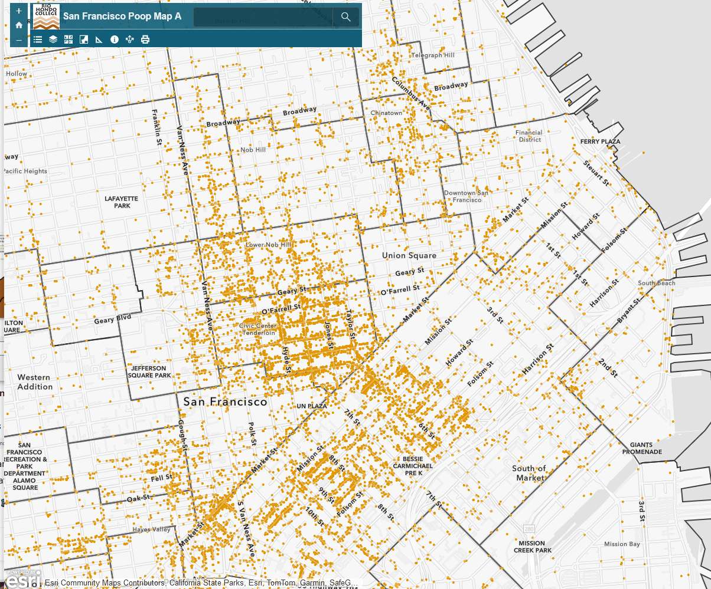
Task: Open the Print widget
Action: (145, 40)
